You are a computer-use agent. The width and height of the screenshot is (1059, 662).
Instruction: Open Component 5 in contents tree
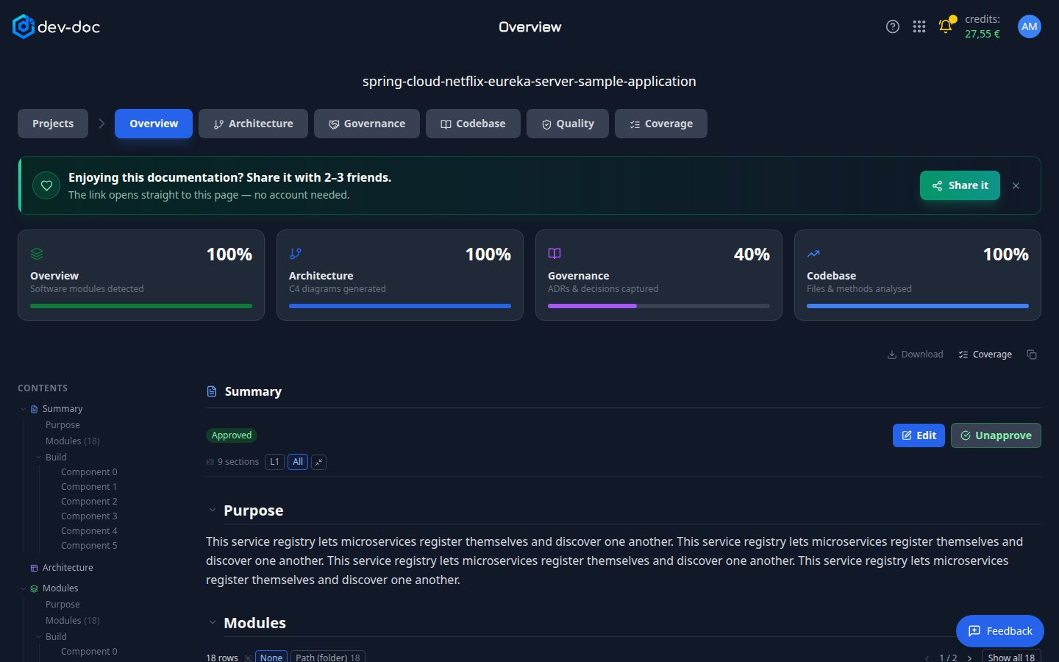(x=89, y=546)
